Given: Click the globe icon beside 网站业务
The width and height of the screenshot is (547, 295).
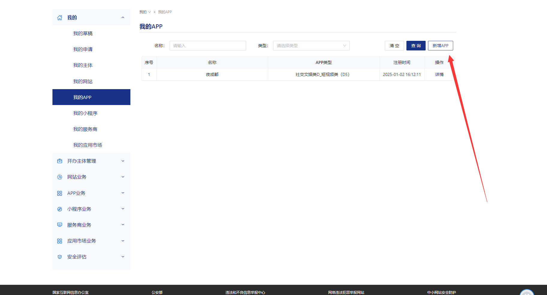Looking at the screenshot, I should pyautogui.click(x=60, y=177).
